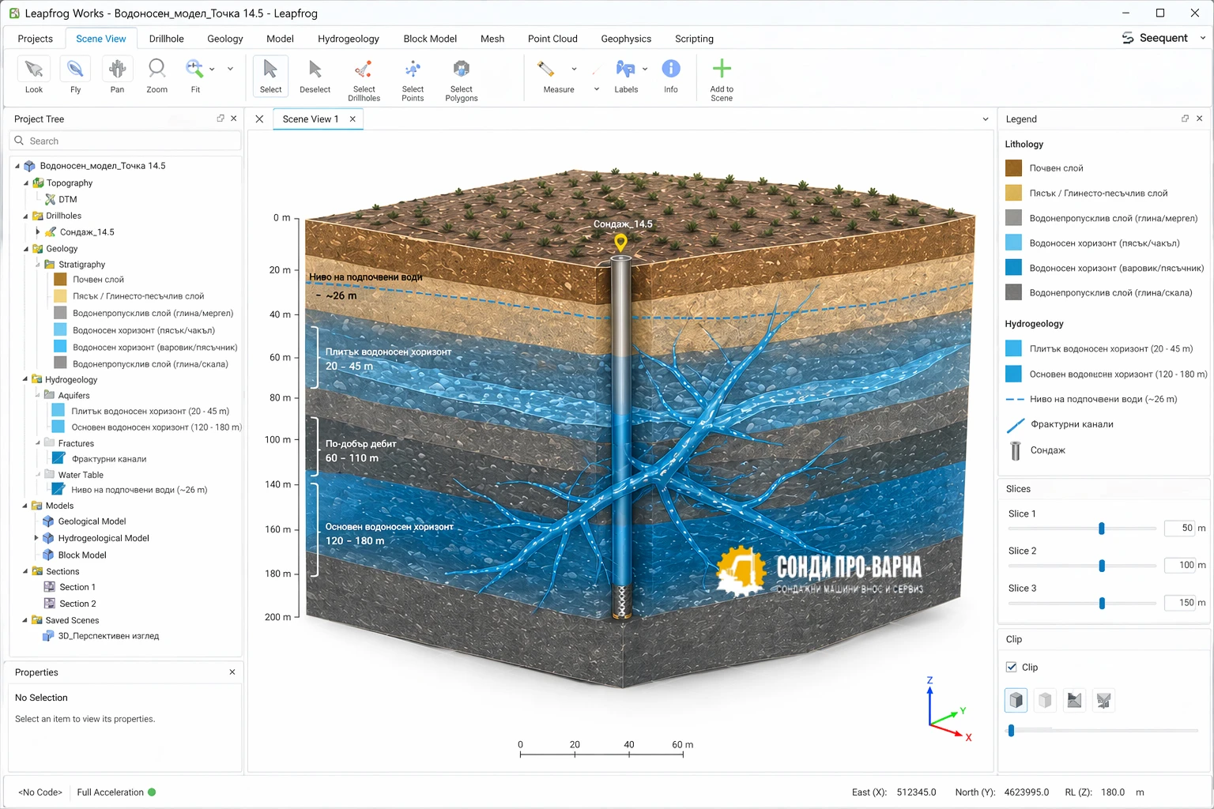
Task: Click the Slice 2 slider handle
Action: click(1102, 566)
